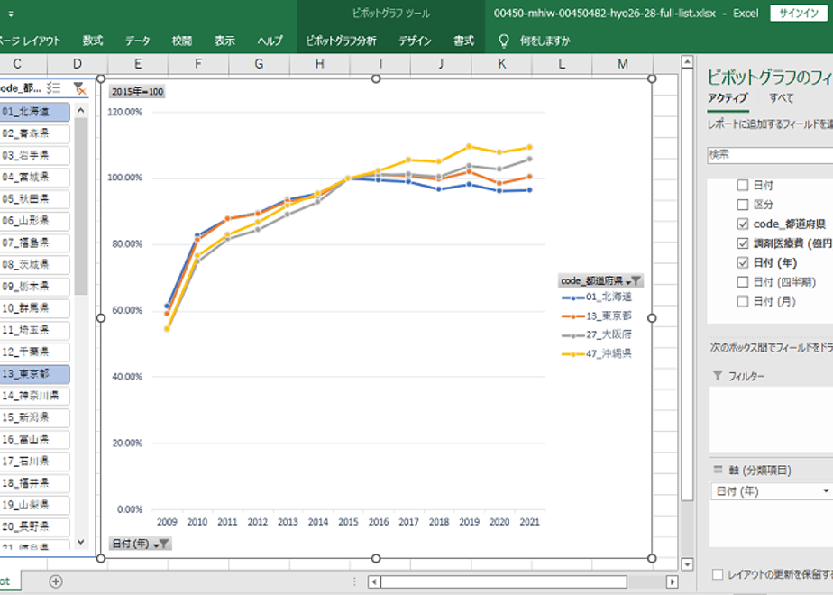Click the slicer vertical scrollbar thumb
The image size is (833, 595).
point(81,206)
